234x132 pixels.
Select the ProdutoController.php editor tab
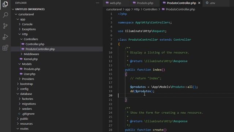[x=181, y=3]
